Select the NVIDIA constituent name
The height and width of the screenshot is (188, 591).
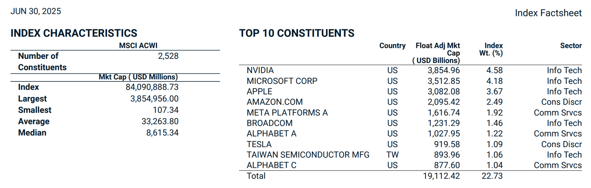point(260,71)
